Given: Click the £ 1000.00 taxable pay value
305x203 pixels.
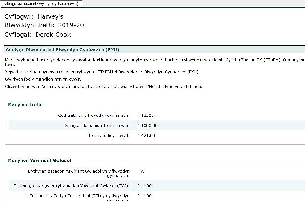Looking at the screenshot, I should pos(147,125).
